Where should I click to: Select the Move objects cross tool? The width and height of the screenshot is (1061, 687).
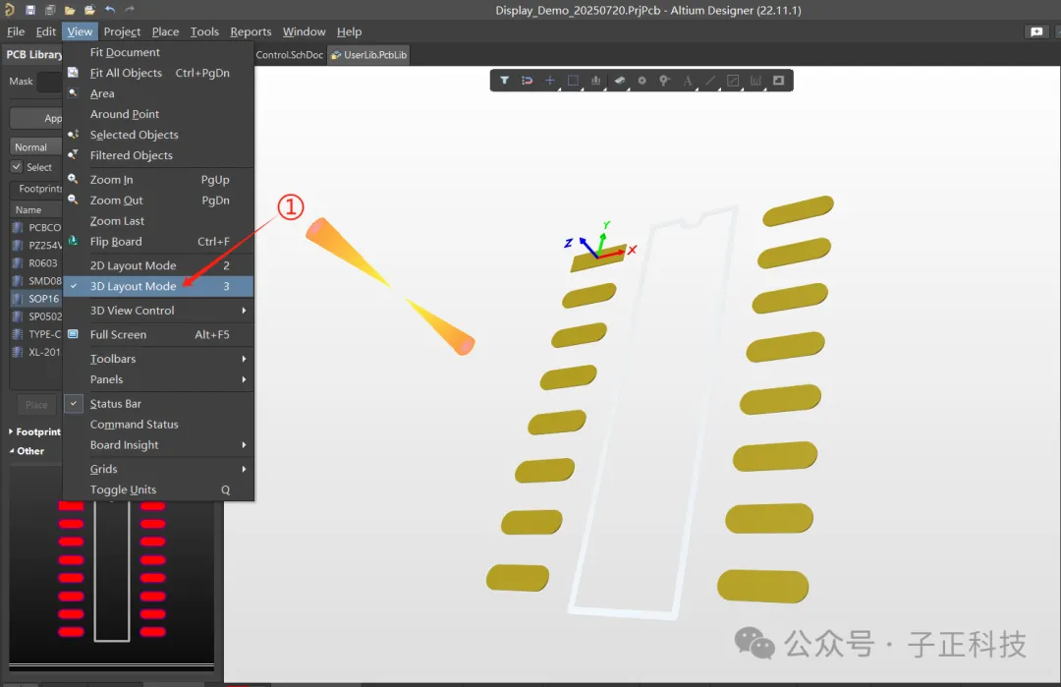(x=549, y=81)
